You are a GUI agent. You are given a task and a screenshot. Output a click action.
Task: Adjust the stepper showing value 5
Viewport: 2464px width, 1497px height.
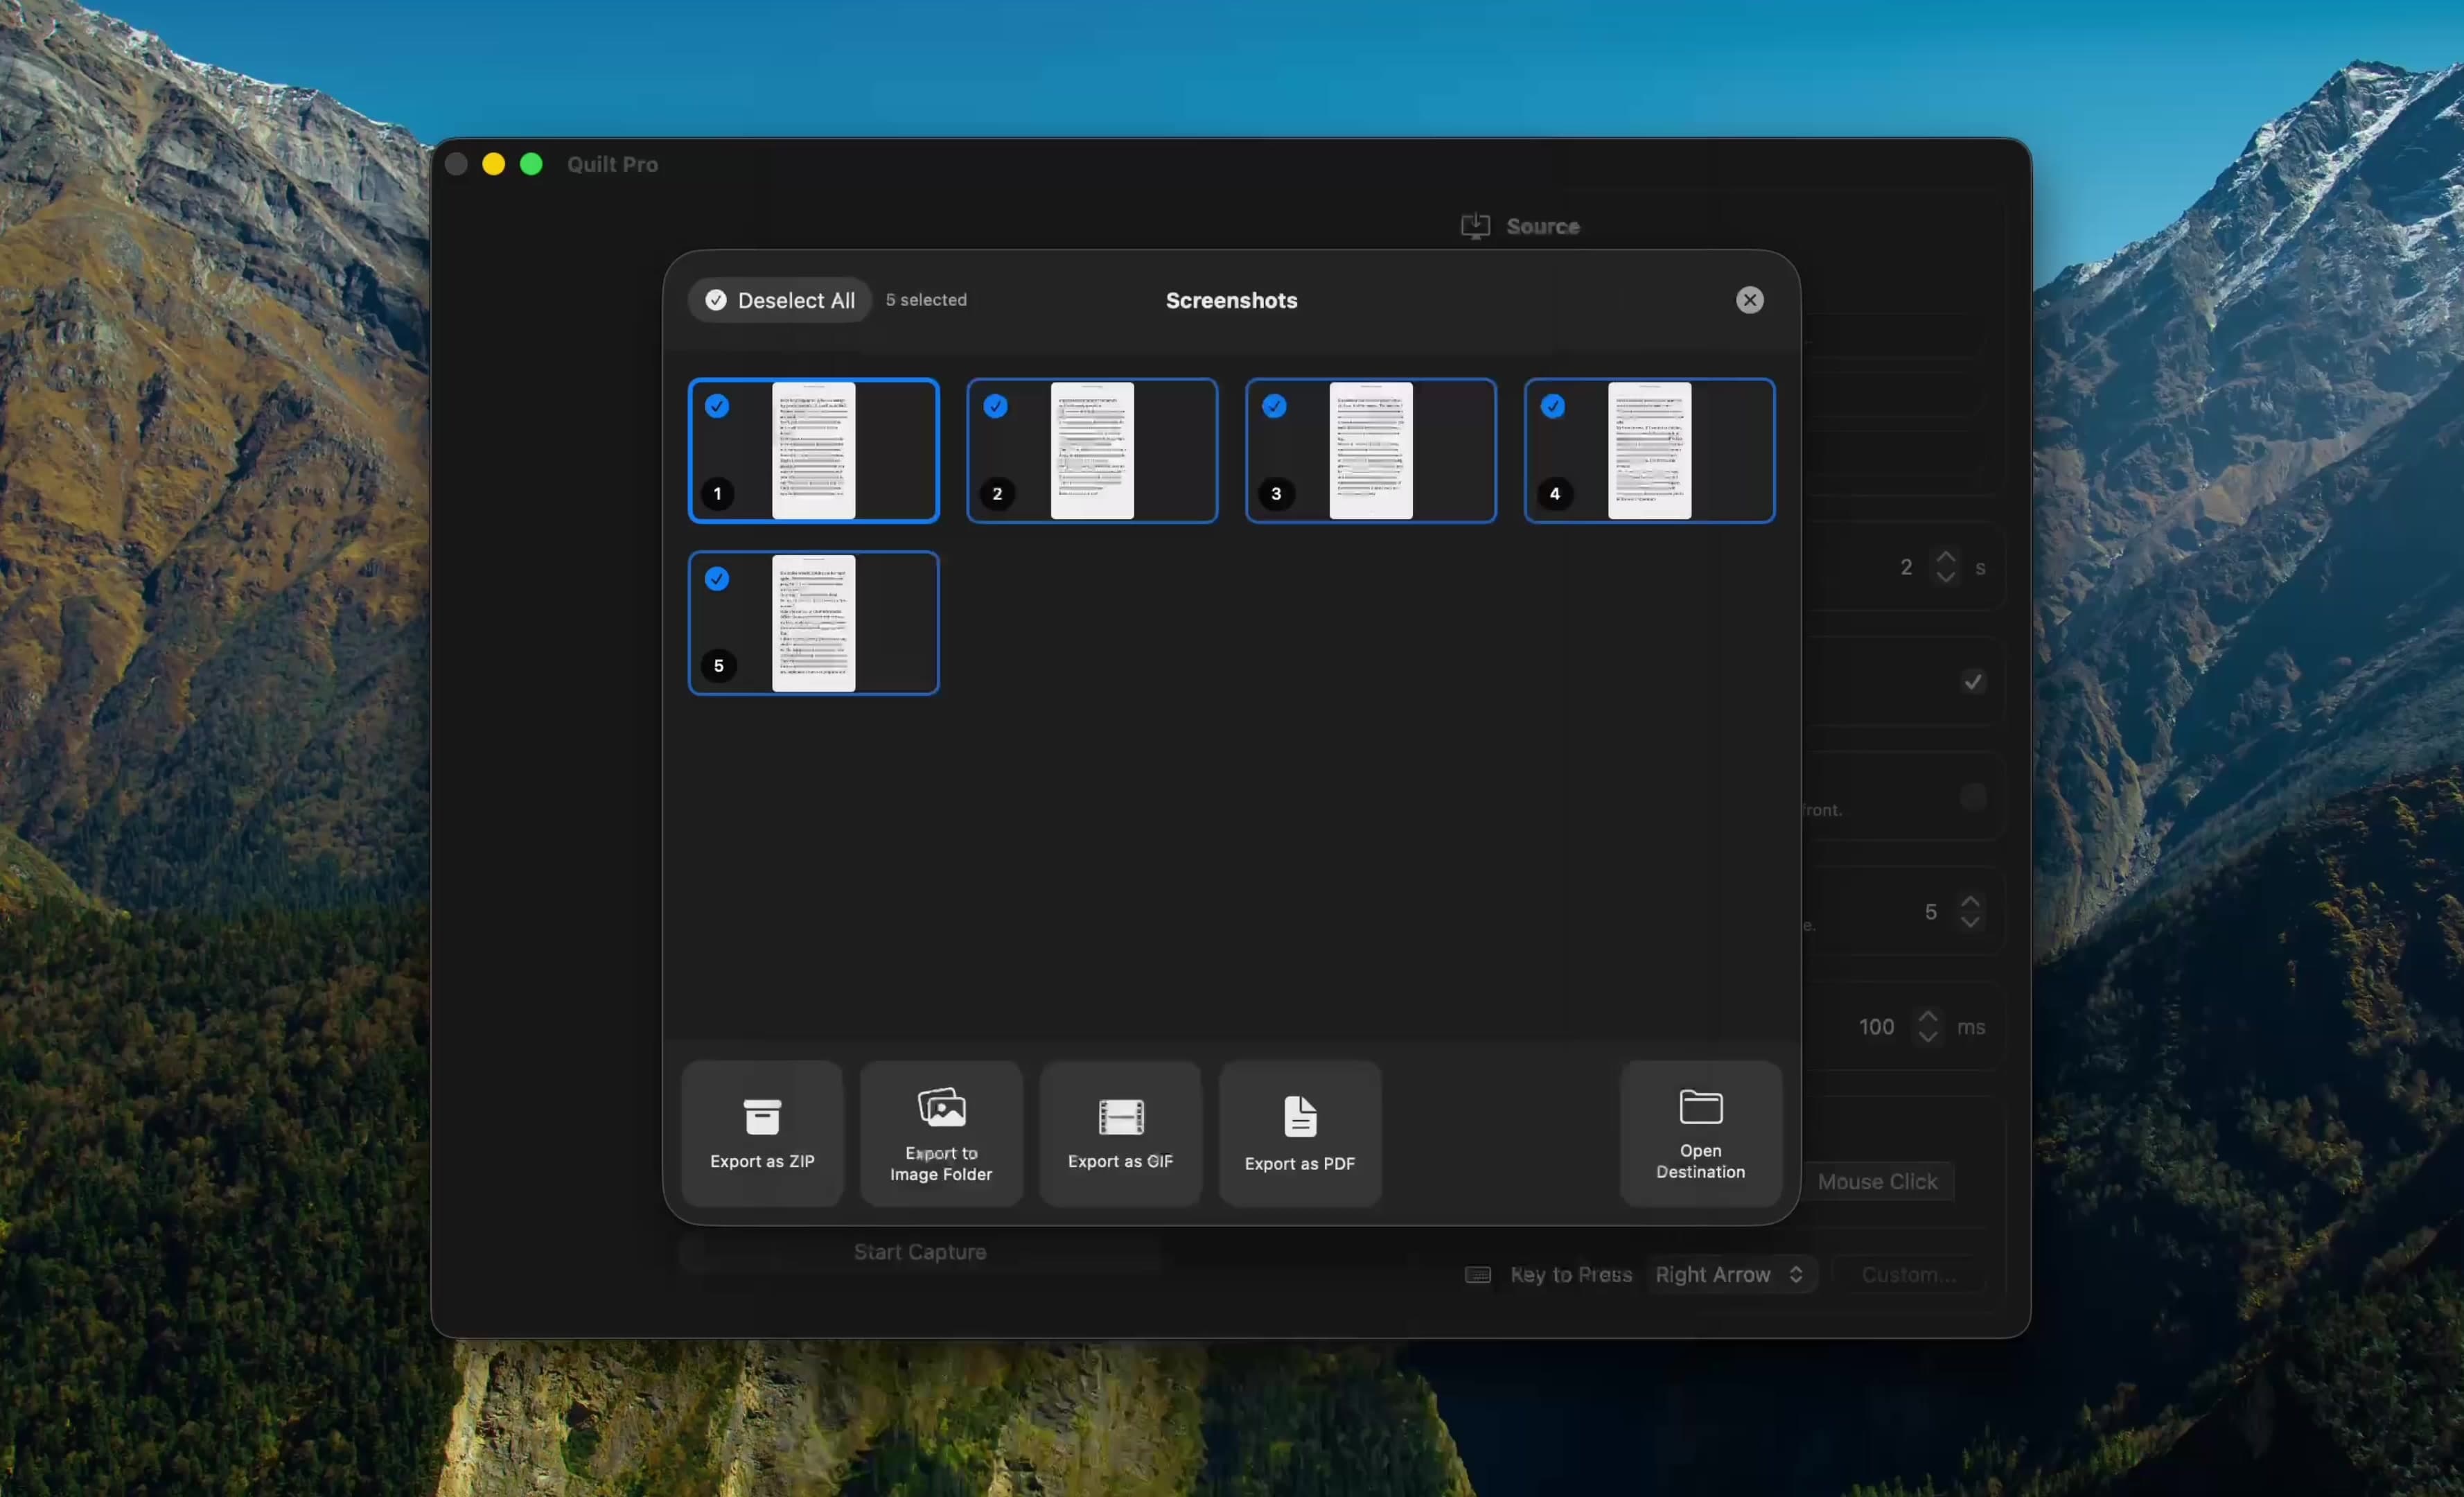pyautogui.click(x=1969, y=912)
